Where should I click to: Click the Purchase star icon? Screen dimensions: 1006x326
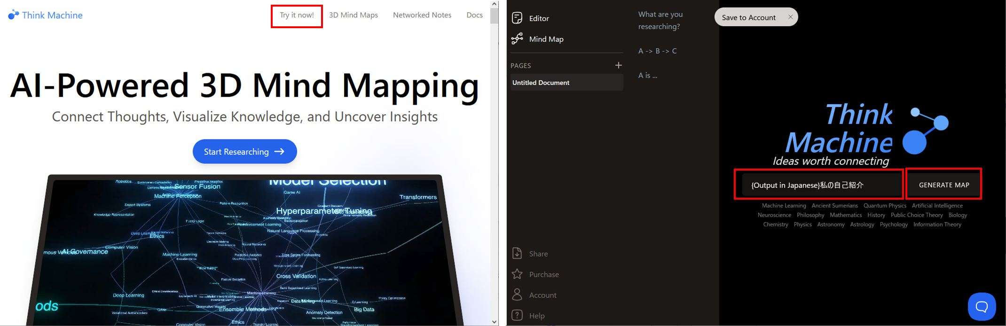(x=517, y=274)
